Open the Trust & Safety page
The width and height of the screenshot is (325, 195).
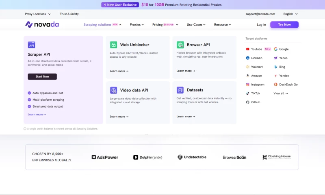(x=69, y=14)
